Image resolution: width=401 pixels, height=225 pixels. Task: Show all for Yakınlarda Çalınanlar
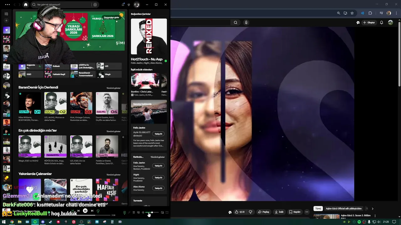point(113,175)
